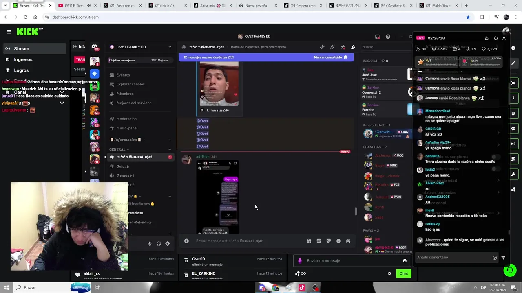Open Kick chat settings gear

click(389, 273)
